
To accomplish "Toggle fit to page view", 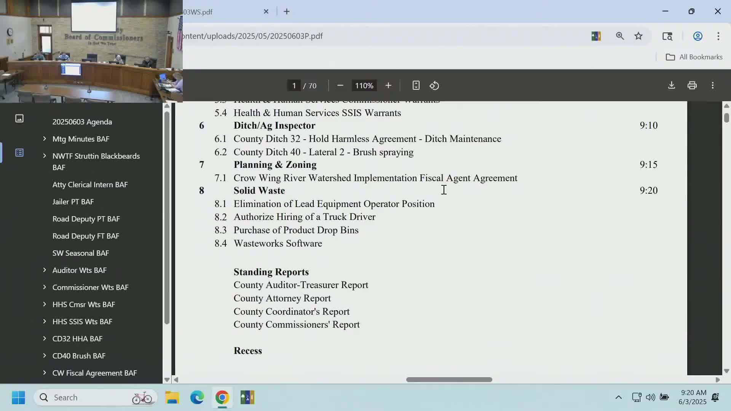I will (416, 86).
